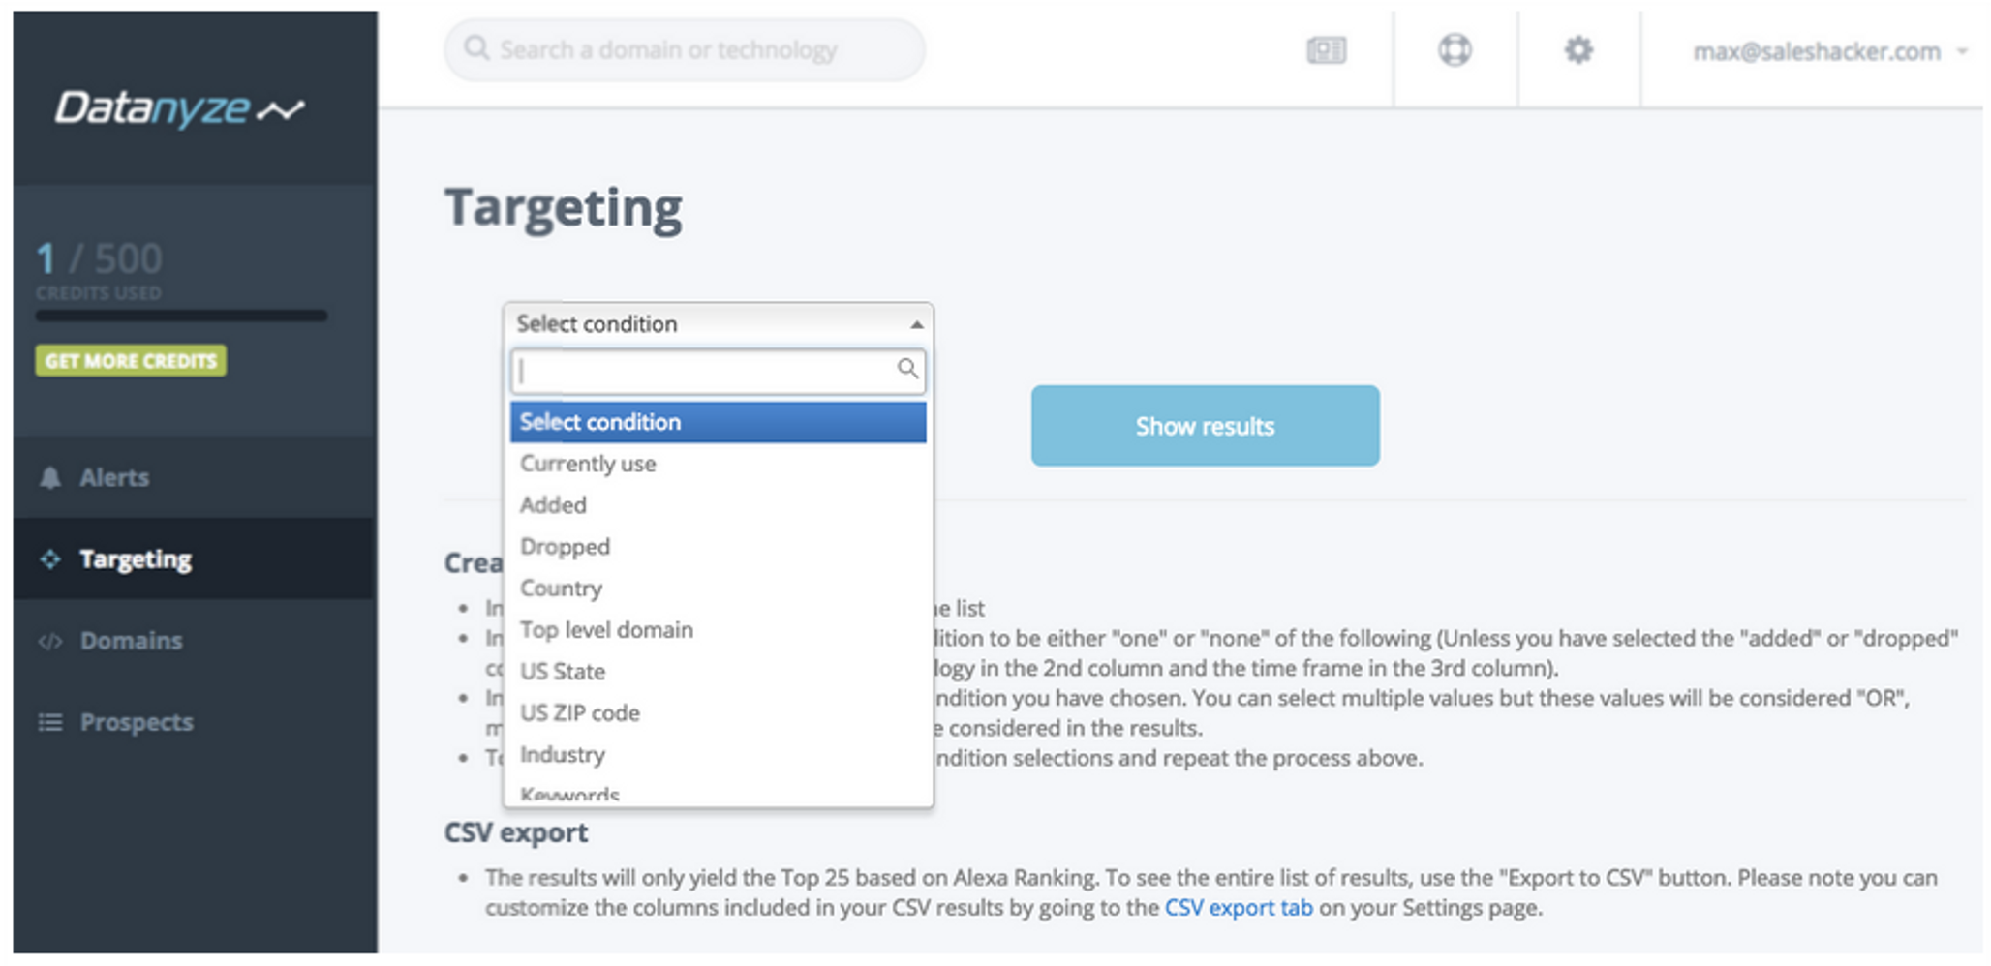Open the news card icon in header

[1326, 50]
